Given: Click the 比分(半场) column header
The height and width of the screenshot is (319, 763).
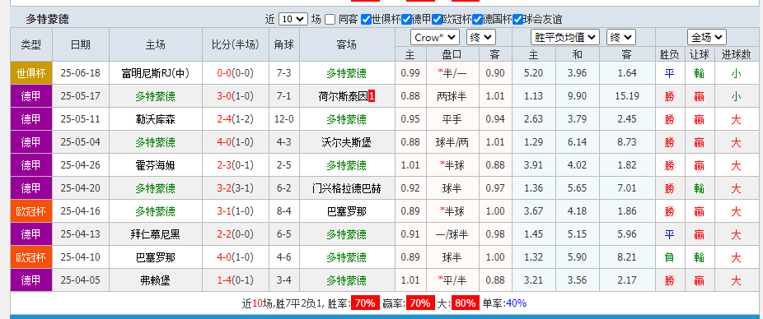Looking at the screenshot, I should tap(236, 44).
